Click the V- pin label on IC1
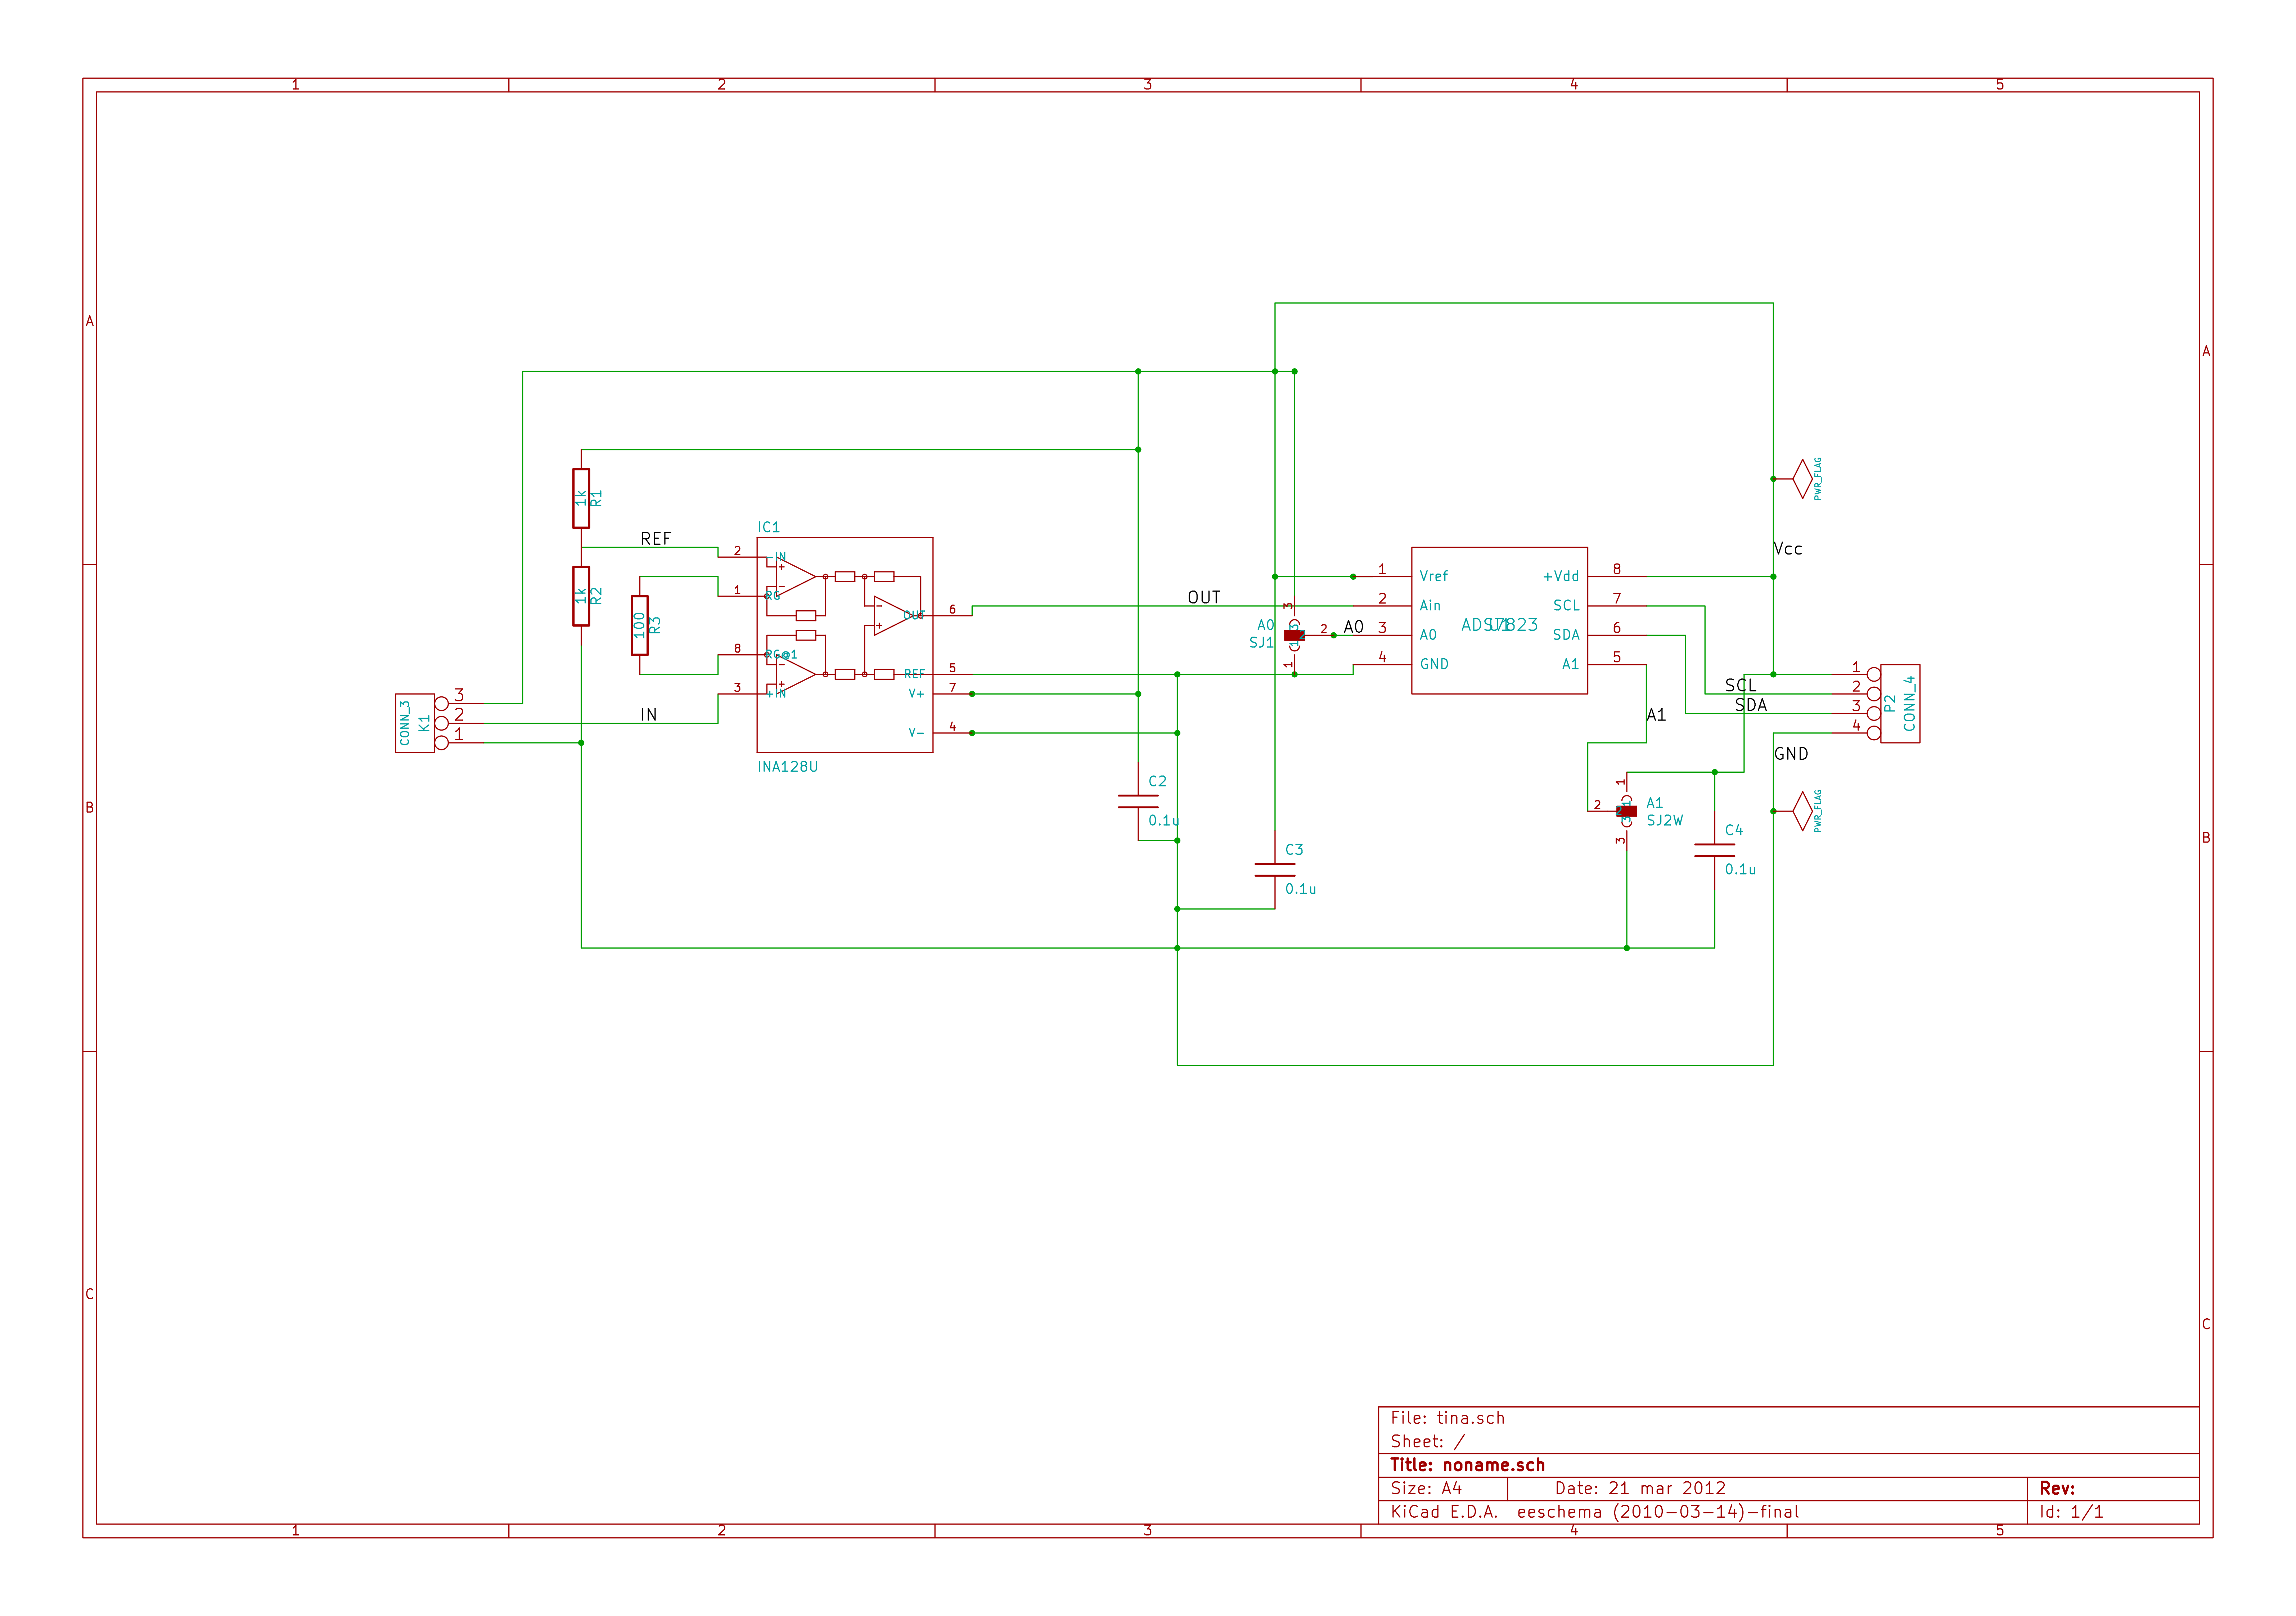2296x1616 pixels. click(916, 733)
